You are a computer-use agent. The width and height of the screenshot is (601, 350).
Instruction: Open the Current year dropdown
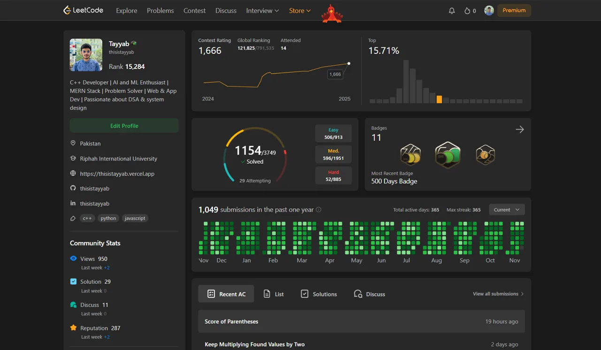507,210
